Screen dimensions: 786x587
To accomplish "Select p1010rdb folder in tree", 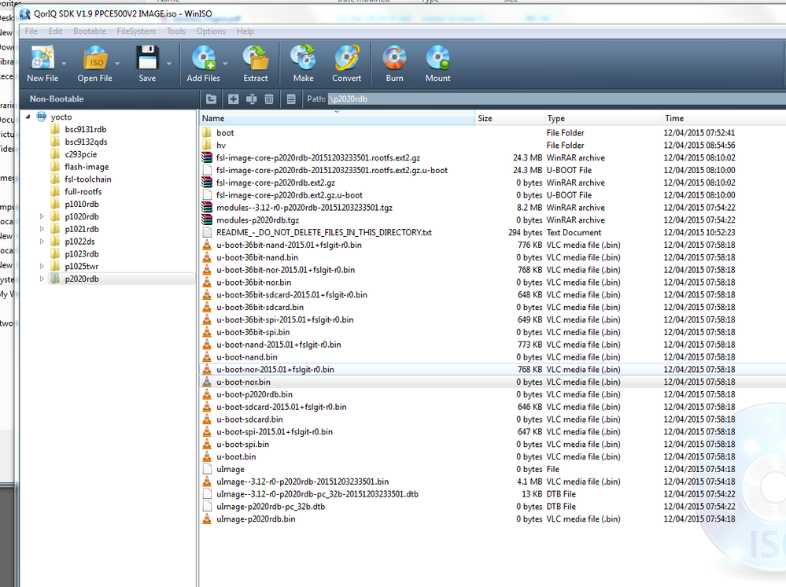I will (x=82, y=204).
